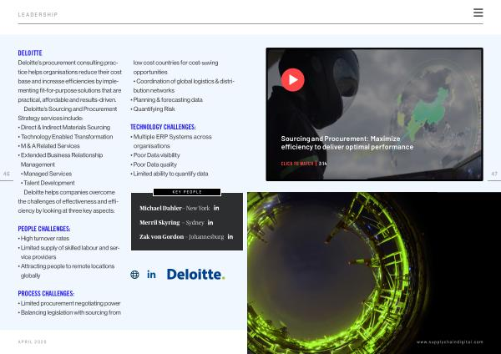
Task: Click 'Quantifying Risk' bullet
Action: pos(153,109)
